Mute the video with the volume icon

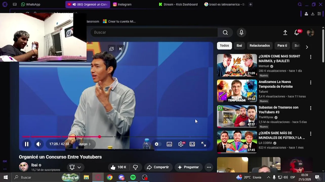[38, 144]
